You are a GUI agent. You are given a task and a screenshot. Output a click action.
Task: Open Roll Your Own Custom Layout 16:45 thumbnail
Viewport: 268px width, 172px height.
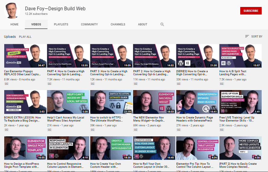click(154, 148)
